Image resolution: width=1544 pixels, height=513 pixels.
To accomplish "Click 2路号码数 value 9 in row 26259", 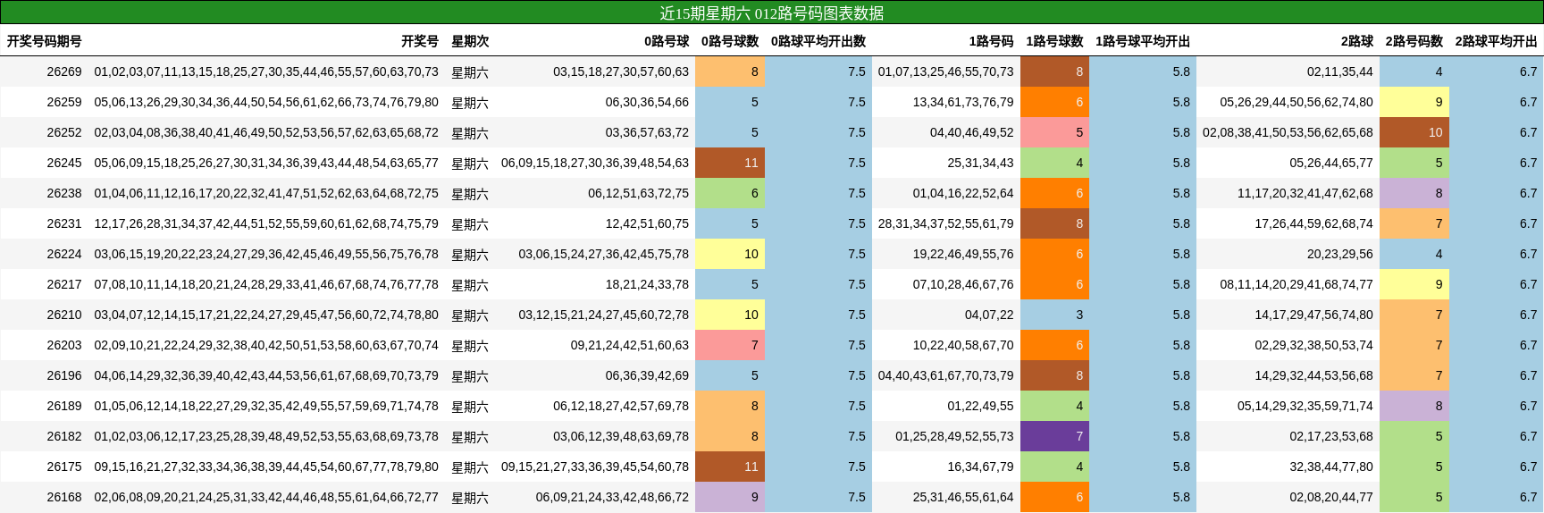I will click(1414, 102).
